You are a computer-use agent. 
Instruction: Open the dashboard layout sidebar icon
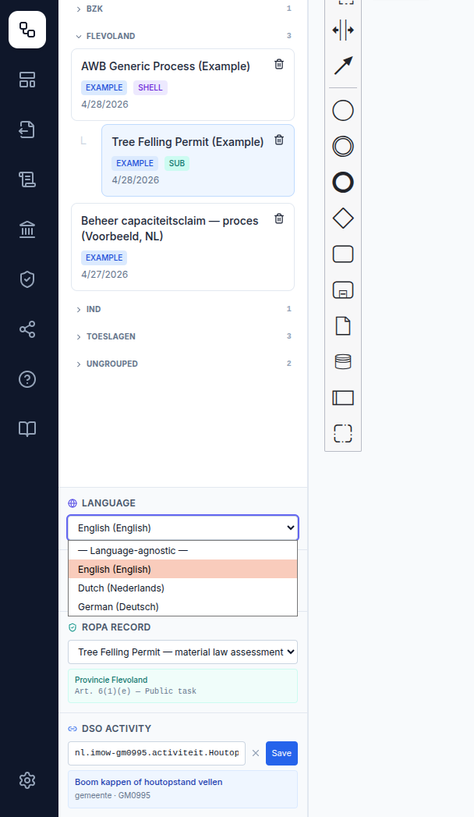coord(27,80)
